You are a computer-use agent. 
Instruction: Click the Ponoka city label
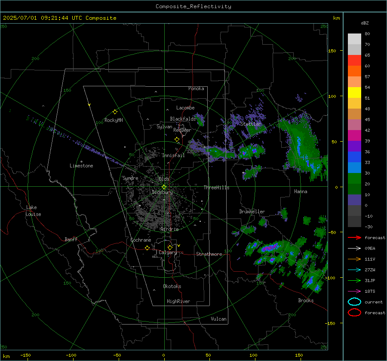coord(196,88)
